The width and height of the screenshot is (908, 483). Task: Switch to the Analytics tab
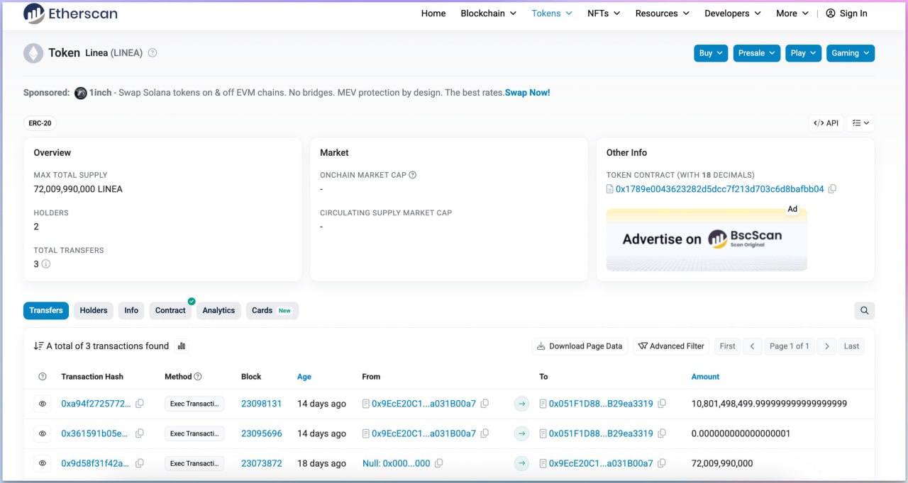pyautogui.click(x=218, y=310)
